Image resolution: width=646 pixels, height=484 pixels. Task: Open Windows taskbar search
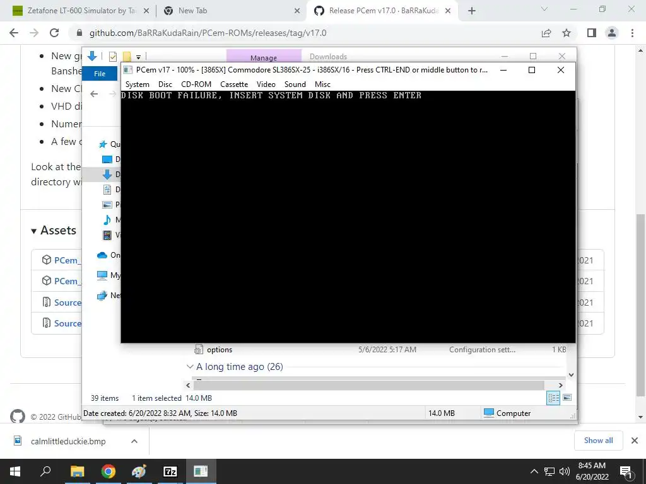[x=45, y=471]
